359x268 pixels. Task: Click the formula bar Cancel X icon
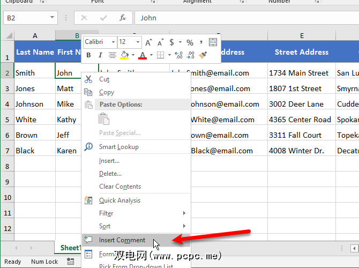tap(84, 18)
